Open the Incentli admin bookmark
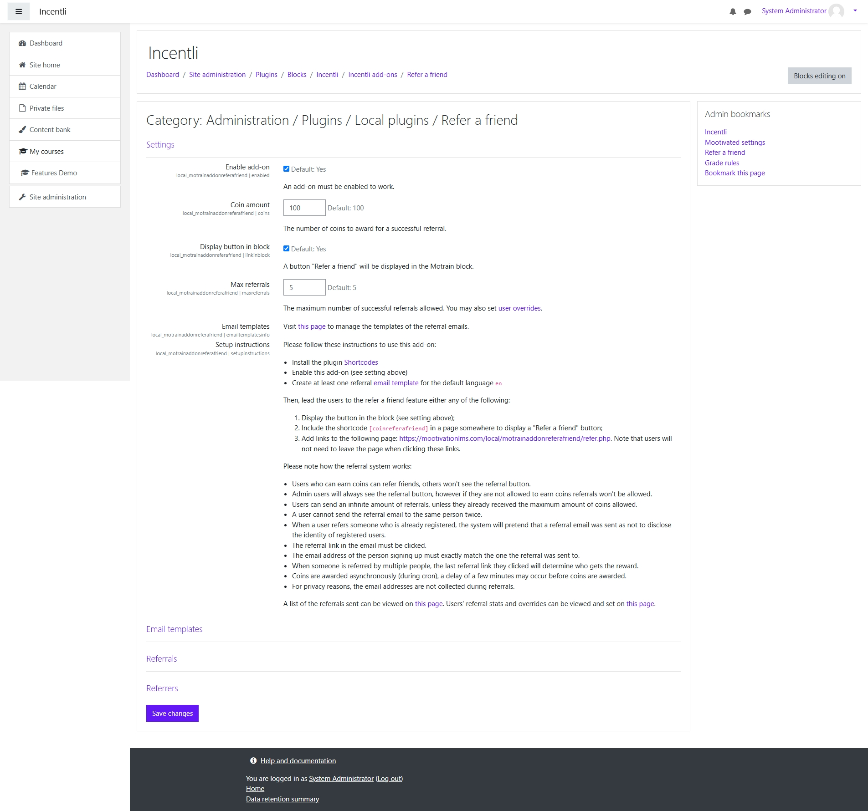Screen dimensions: 868x811 pyautogui.click(x=716, y=132)
